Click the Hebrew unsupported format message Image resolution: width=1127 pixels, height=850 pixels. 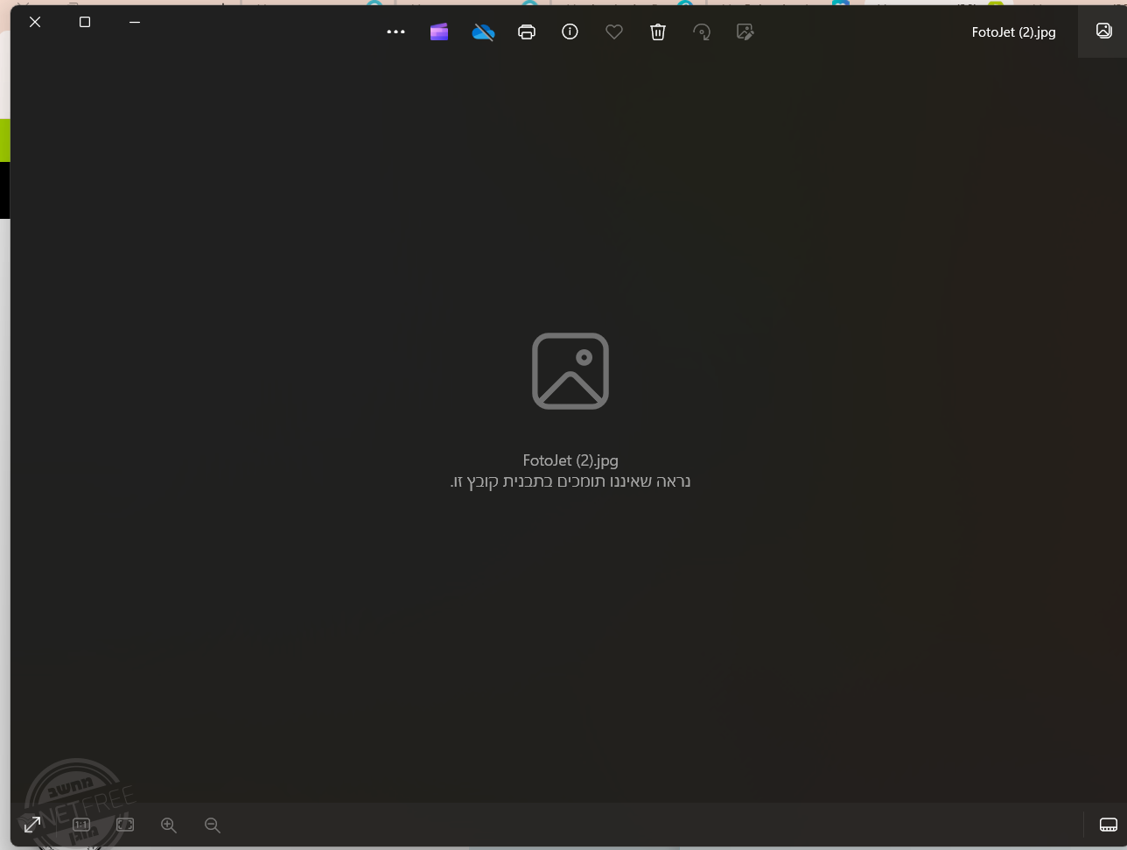pos(570,481)
